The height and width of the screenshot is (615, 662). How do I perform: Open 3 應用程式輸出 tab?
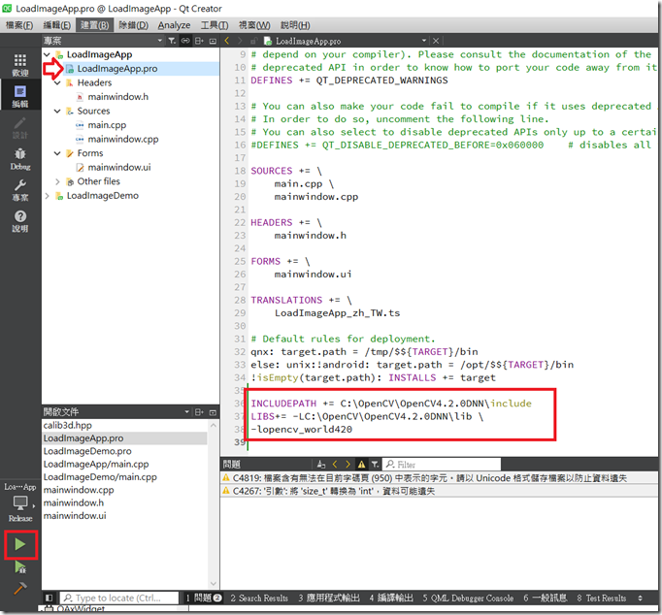tap(329, 599)
